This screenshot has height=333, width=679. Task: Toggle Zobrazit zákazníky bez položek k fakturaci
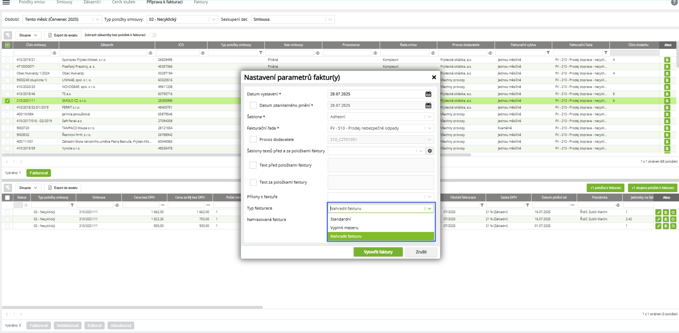153,35
